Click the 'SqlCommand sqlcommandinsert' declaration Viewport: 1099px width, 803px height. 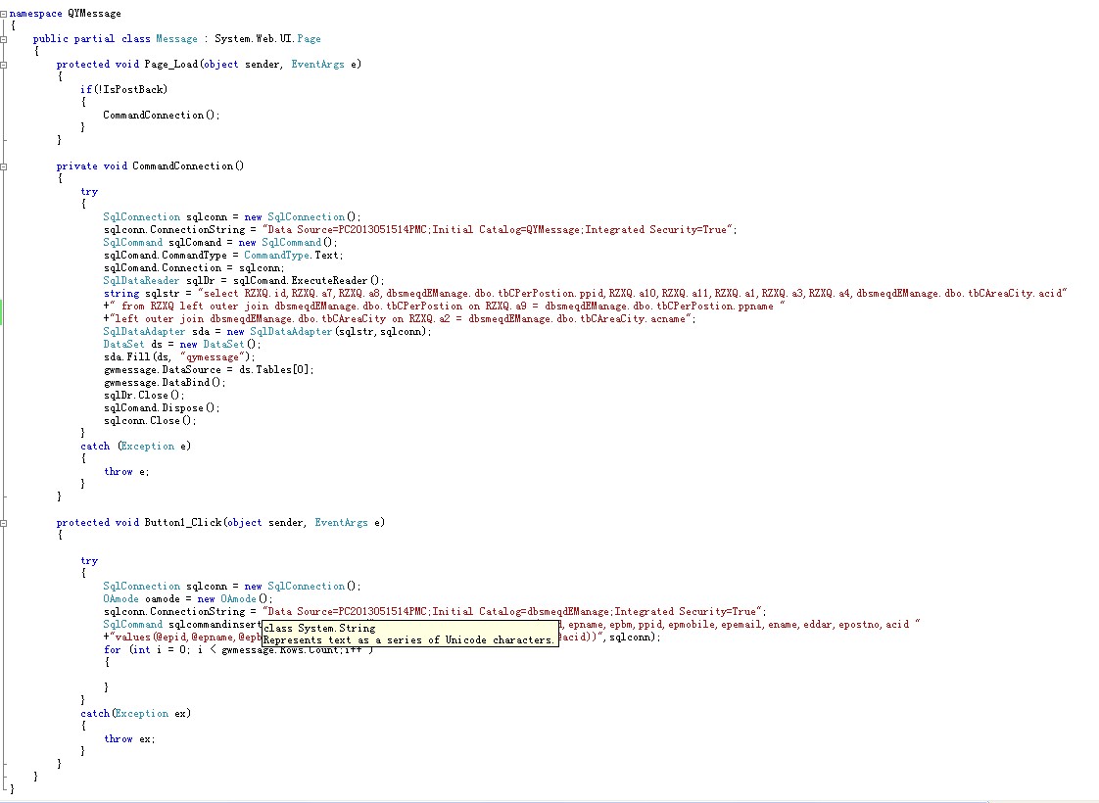point(182,625)
